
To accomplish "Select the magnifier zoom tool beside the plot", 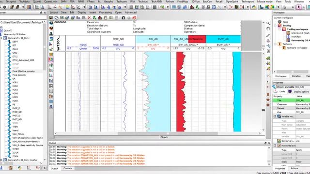I will [268, 23].
